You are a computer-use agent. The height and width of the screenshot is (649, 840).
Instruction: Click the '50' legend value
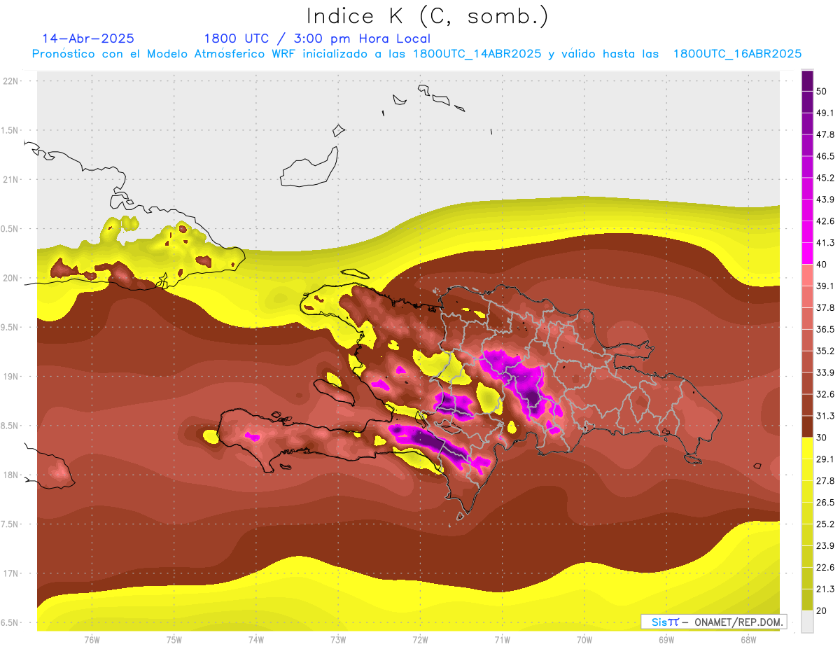pyautogui.click(x=822, y=91)
